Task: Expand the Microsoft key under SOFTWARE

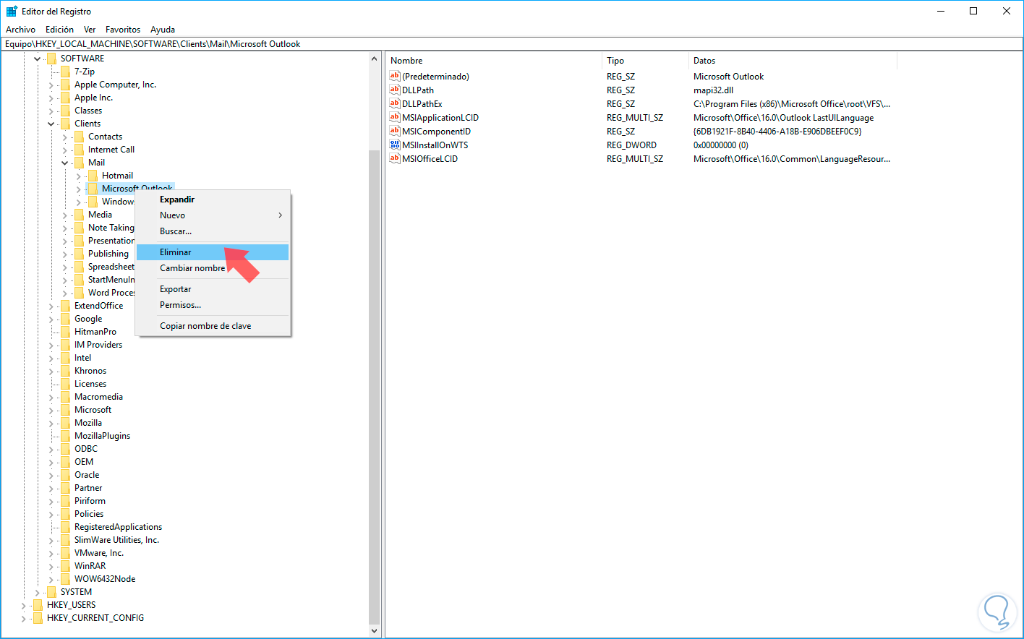Action: [x=51, y=410]
